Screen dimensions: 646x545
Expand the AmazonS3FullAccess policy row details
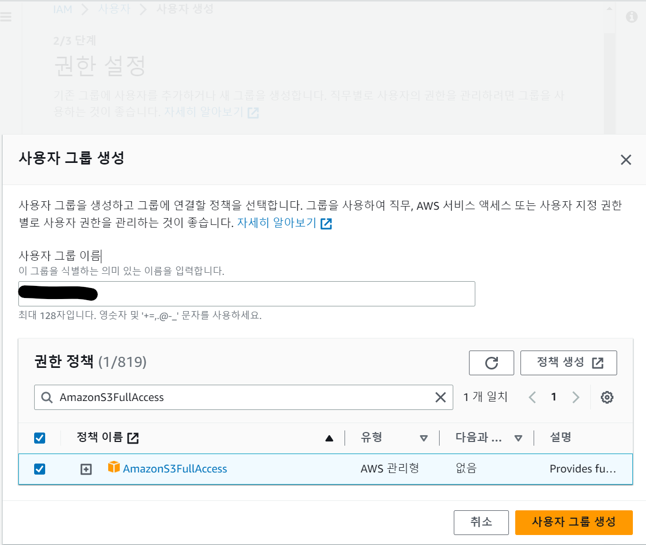point(86,469)
